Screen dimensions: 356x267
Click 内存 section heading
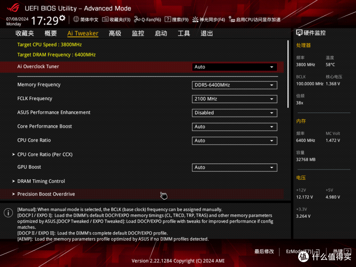click(x=301, y=121)
